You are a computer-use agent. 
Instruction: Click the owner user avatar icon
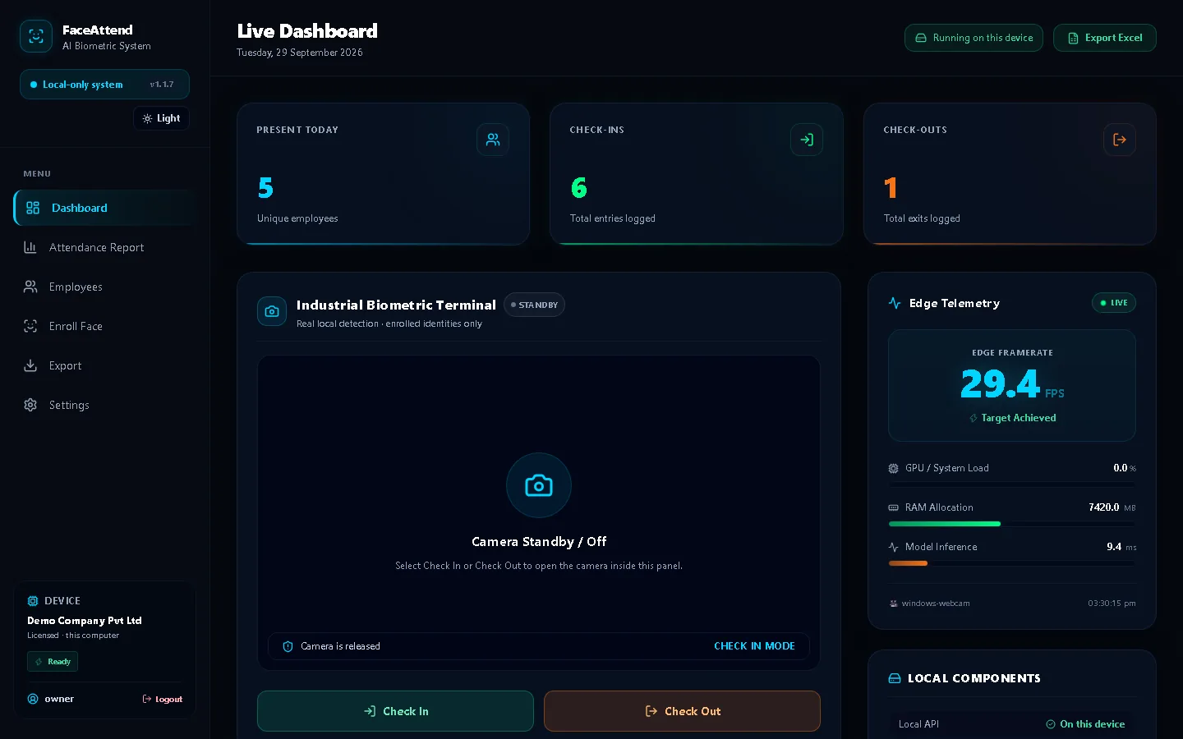pyautogui.click(x=33, y=699)
